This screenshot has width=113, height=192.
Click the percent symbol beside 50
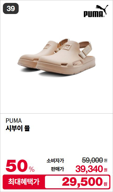(32, 169)
